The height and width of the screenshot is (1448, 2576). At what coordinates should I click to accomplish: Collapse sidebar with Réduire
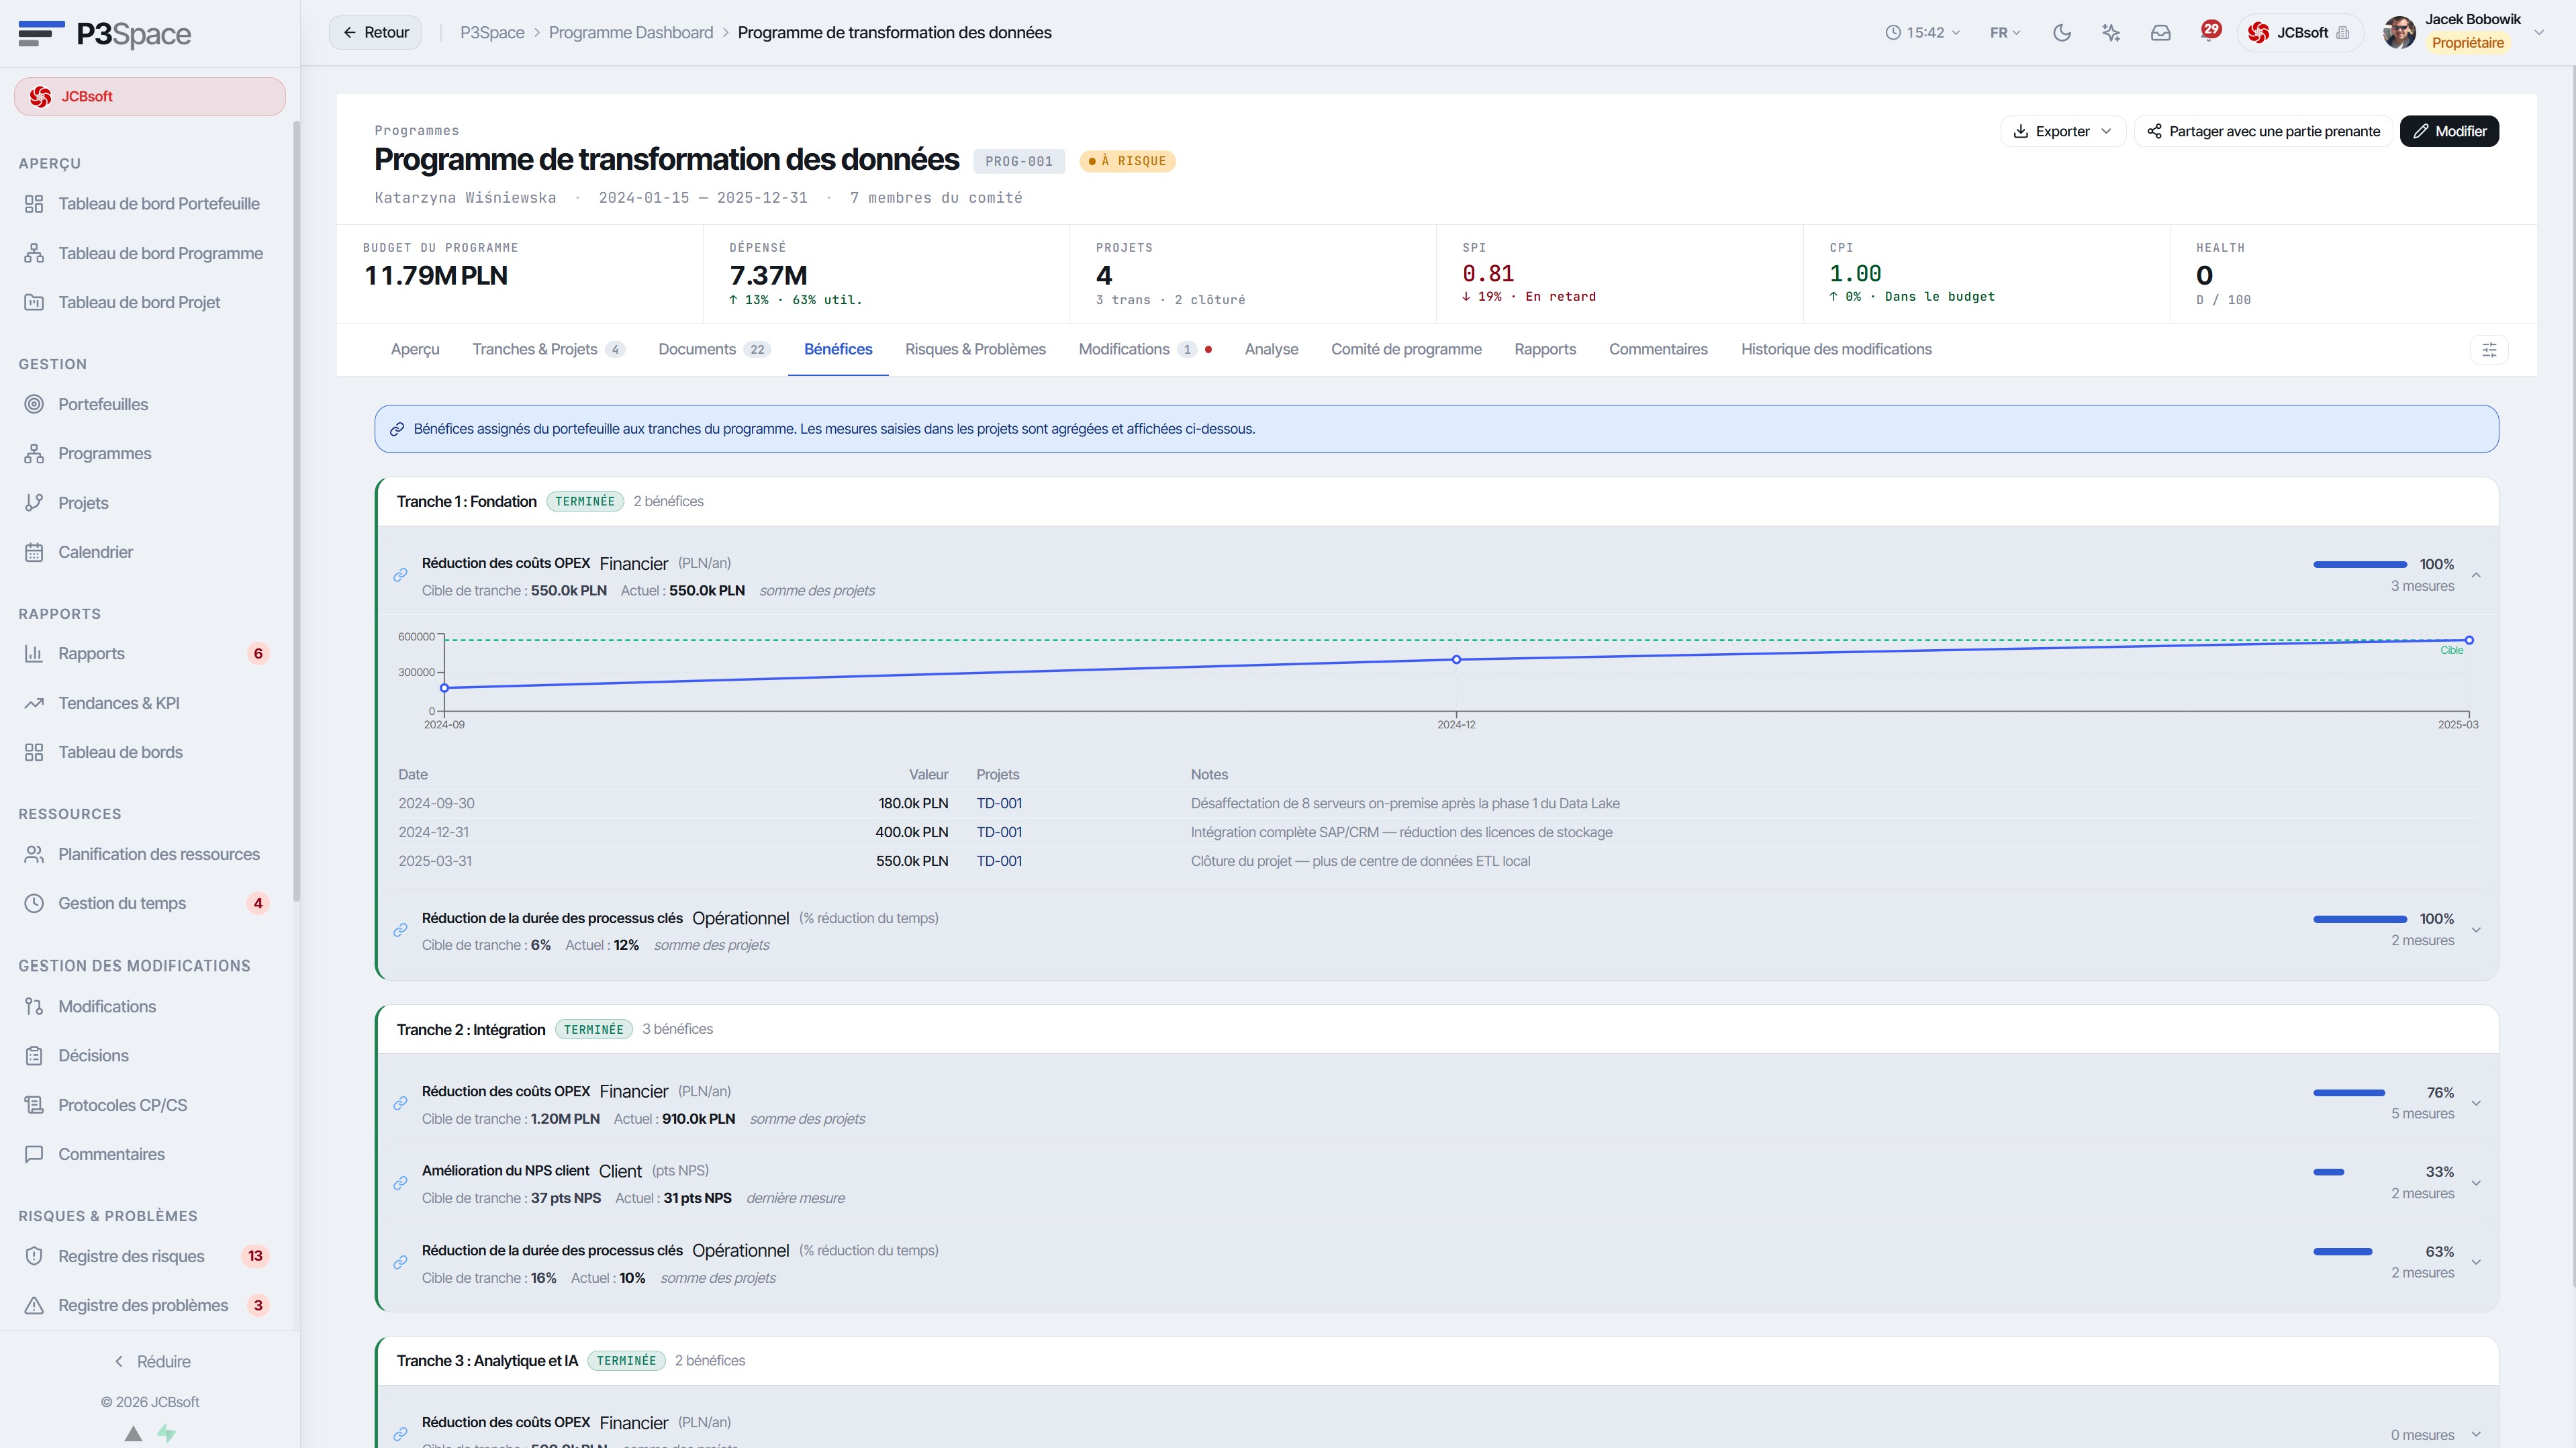151,1362
